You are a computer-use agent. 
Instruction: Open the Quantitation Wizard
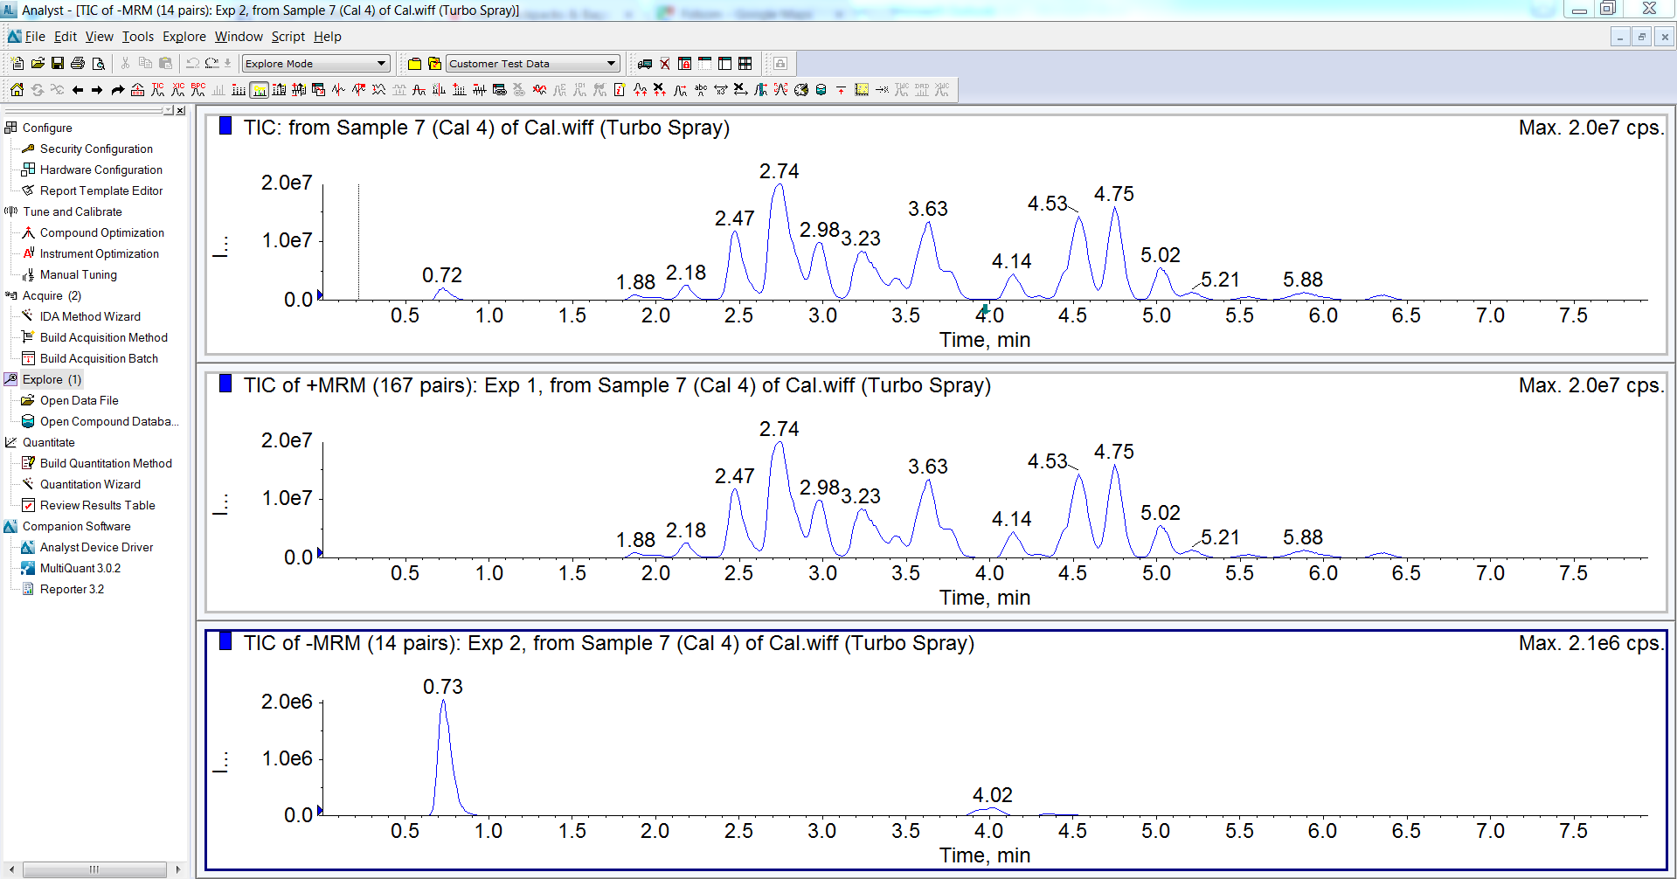click(90, 484)
